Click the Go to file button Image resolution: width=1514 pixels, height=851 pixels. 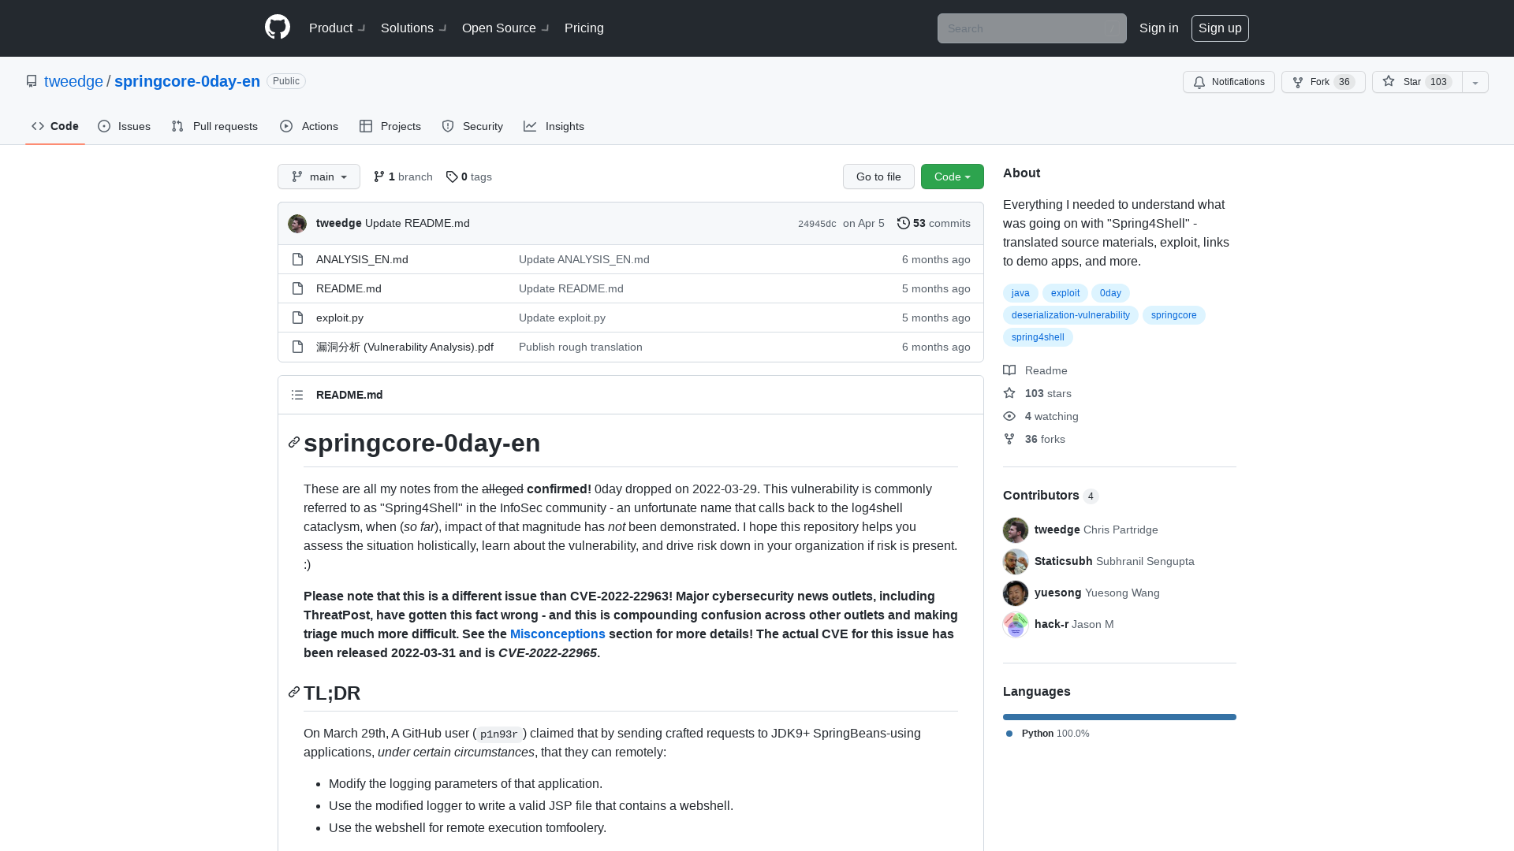point(878,177)
